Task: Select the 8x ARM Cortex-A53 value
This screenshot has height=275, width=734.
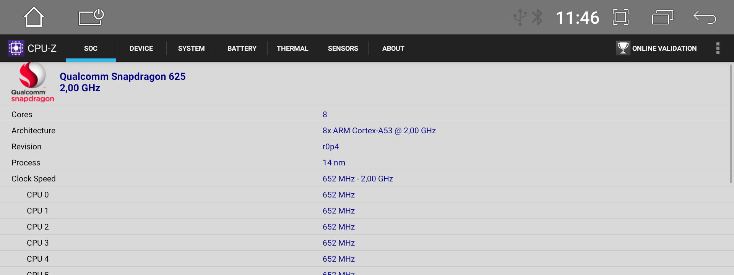Action: [379, 131]
